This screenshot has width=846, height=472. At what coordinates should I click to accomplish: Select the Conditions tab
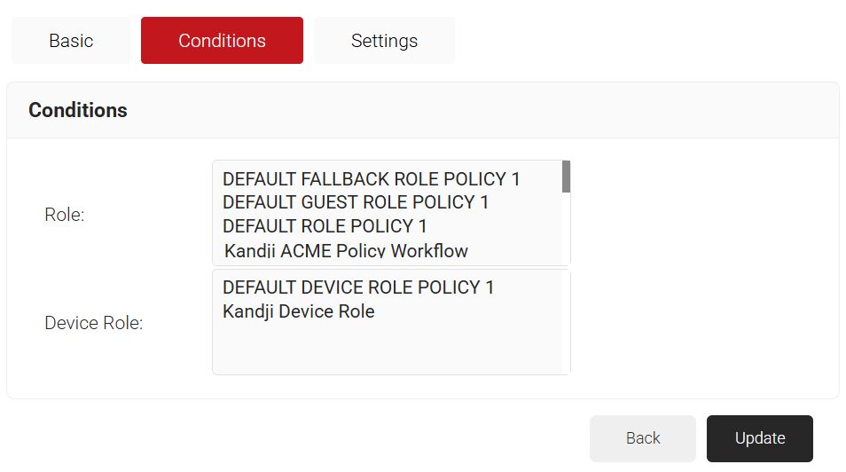point(222,41)
